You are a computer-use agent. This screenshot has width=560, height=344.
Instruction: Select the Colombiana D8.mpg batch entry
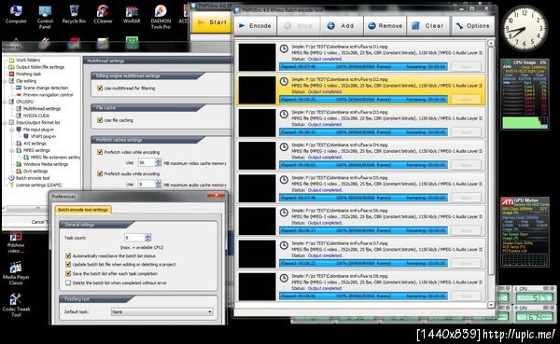[361, 286]
